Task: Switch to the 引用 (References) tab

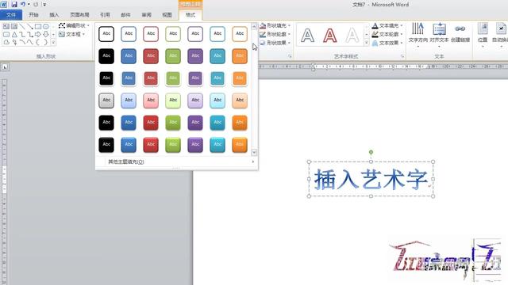Action: (105, 15)
